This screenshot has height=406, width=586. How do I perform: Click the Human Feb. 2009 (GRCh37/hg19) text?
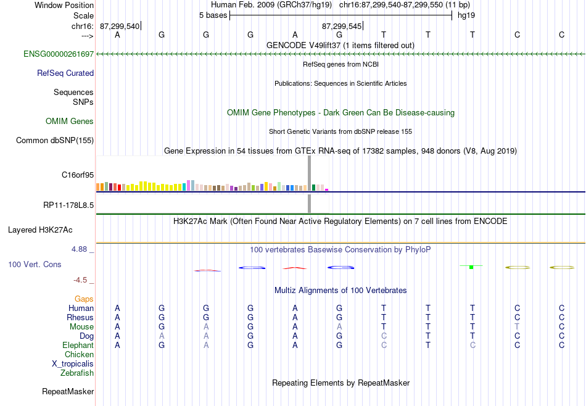click(x=271, y=5)
